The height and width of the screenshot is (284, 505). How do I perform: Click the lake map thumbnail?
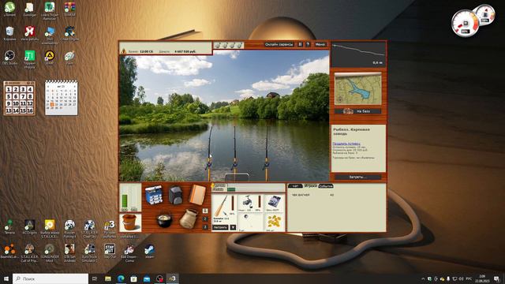(x=357, y=89)
